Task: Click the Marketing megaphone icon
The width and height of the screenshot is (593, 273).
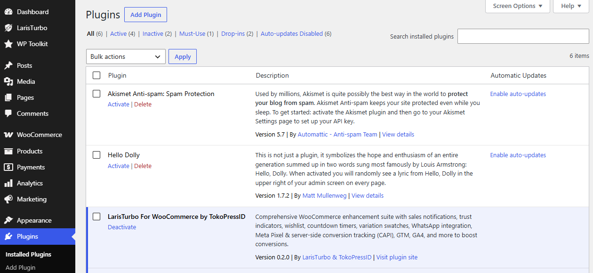Action: (8, 199)
